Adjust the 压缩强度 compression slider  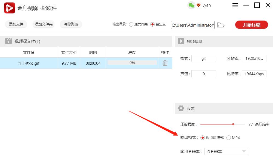pos(233,124)
